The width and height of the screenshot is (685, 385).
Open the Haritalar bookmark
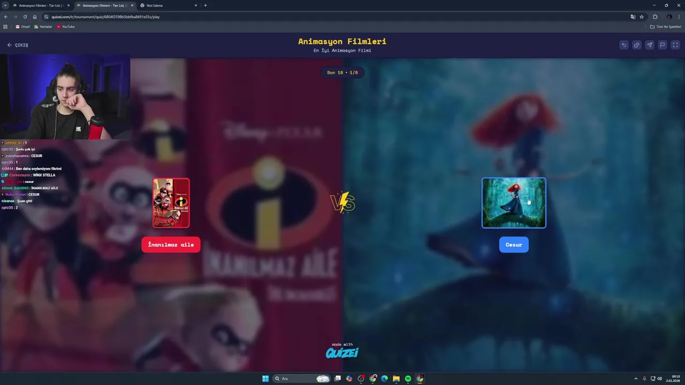click(43, 27)
